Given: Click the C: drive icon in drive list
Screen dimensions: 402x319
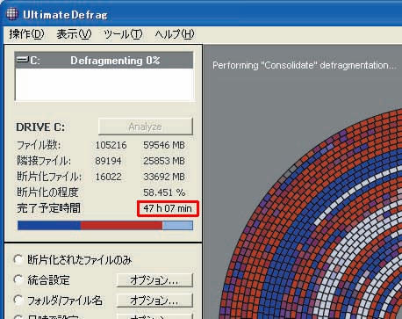Looking at the screenshot, I should (x=22, y=60).
